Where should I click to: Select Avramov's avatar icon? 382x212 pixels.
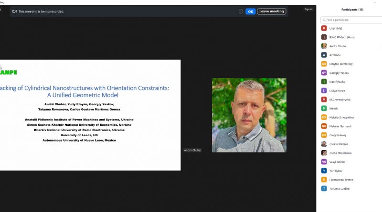tap(324, 55)
